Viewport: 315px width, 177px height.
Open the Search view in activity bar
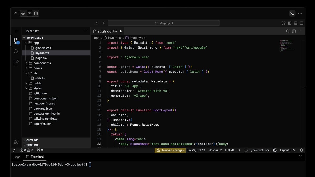coord(16,52)
